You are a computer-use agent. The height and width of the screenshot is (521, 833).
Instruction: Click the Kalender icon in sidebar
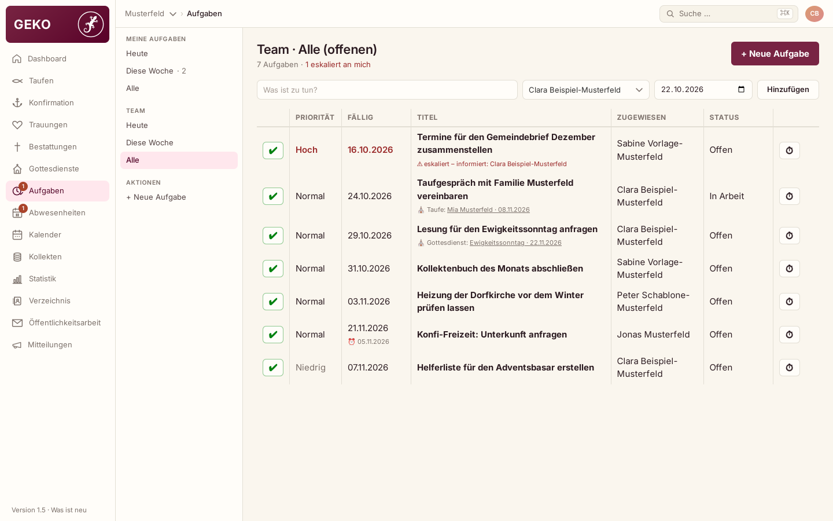click(17, 234)
